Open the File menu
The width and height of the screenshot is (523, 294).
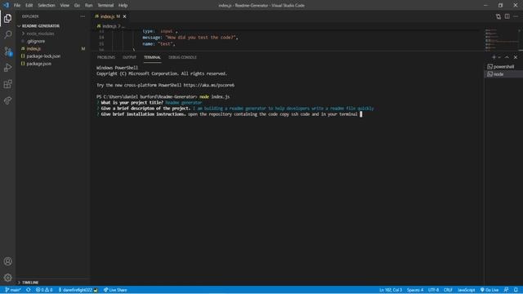coord(17,6)
